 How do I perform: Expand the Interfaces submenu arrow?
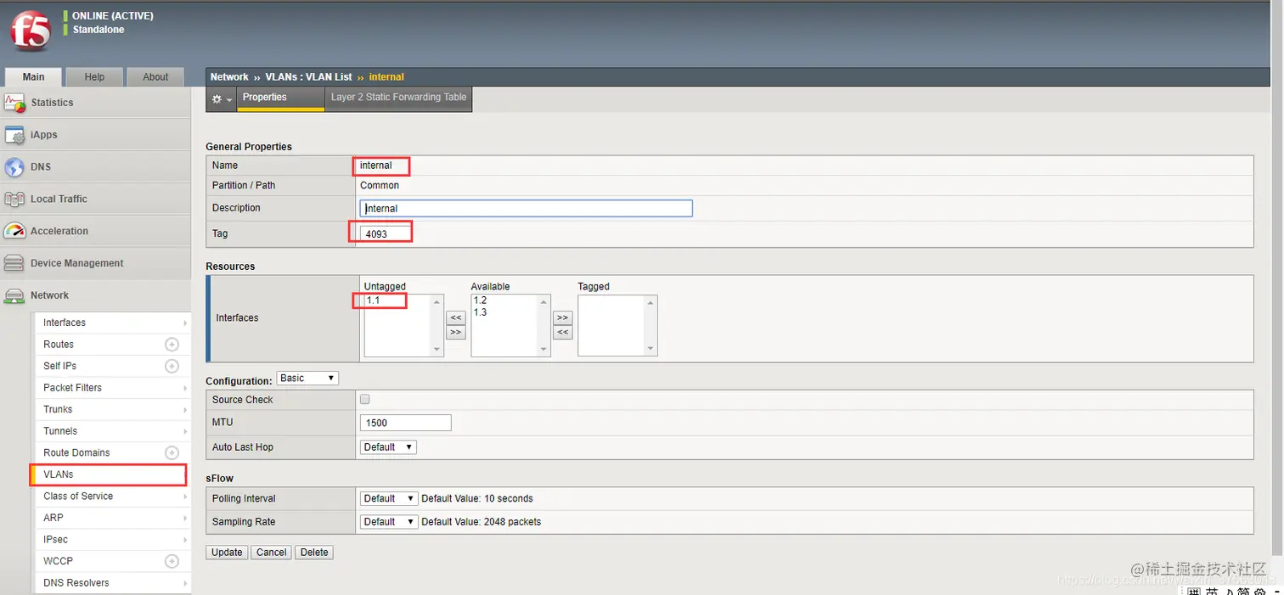coord(185,323)
